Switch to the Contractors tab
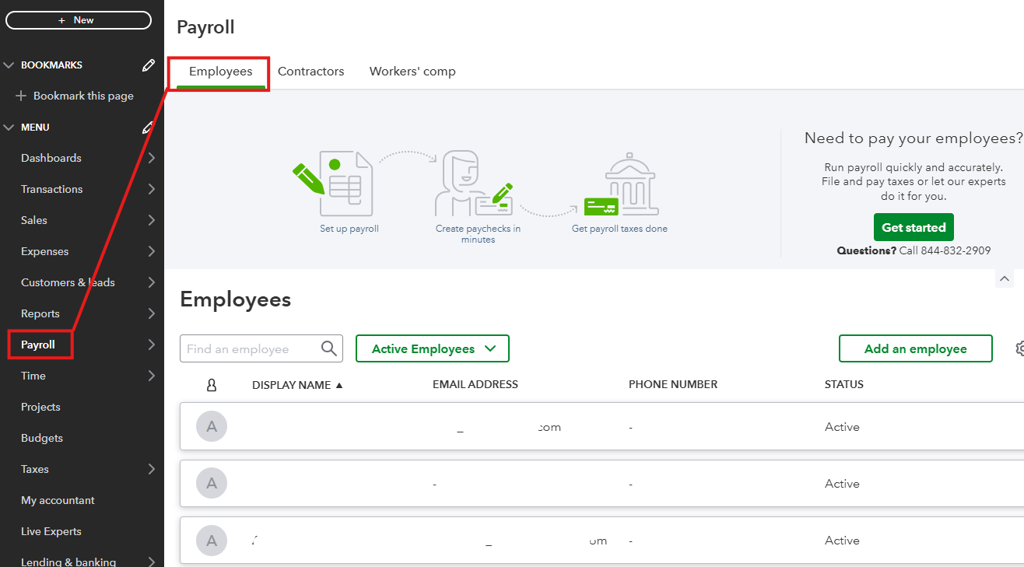This screenshot has height=567, width=1024. pos(310,72)
